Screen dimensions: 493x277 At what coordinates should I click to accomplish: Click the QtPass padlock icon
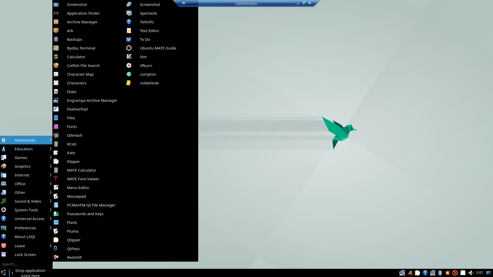56,249
